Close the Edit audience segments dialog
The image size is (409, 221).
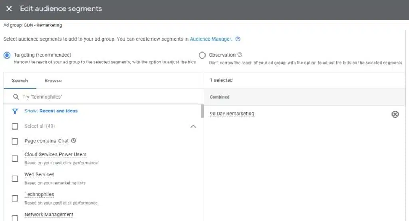click(9, 9)
